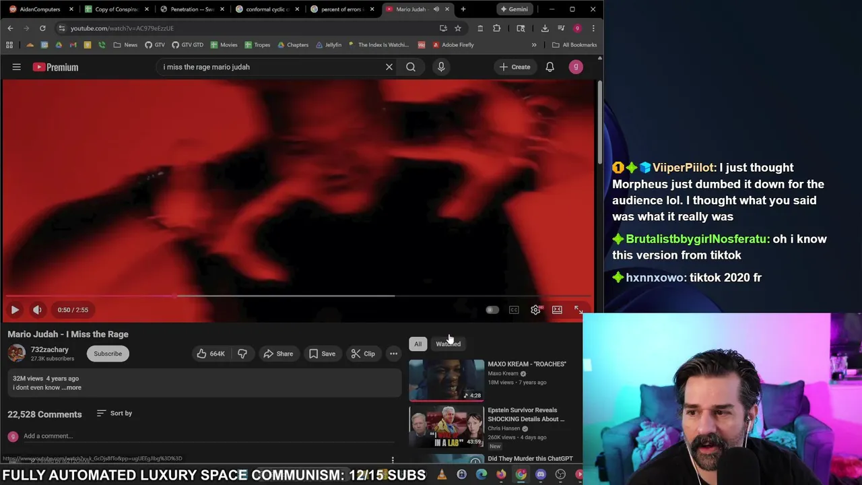
Task: Open the comments Sort by dropdown
Action: 114,413
